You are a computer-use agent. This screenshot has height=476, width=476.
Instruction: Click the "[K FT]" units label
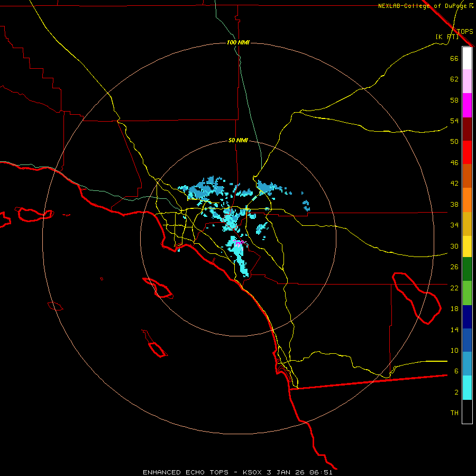447,37
